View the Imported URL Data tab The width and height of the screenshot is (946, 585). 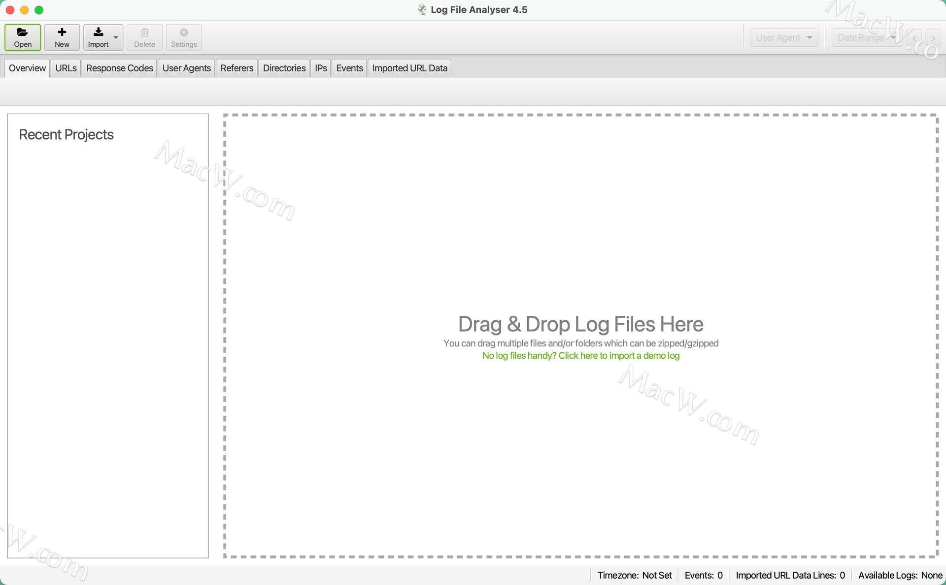point(409,68)
